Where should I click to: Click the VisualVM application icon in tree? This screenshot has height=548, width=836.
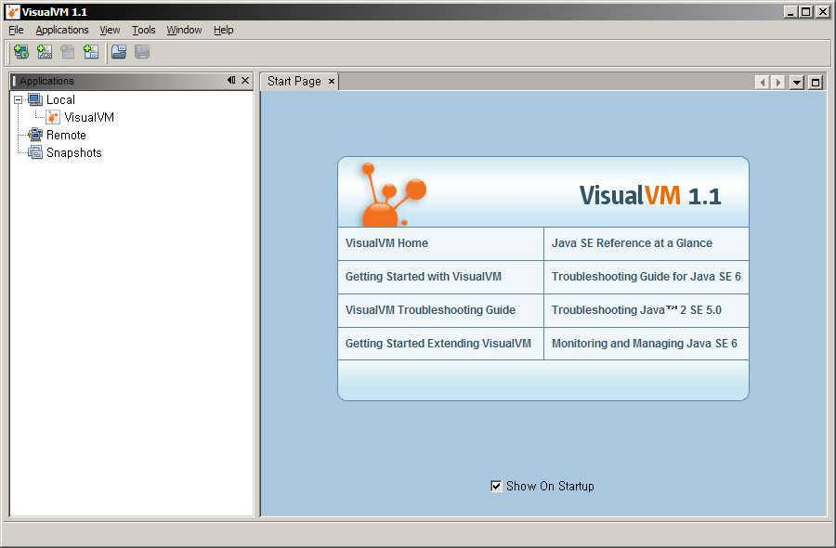point(53,117)
